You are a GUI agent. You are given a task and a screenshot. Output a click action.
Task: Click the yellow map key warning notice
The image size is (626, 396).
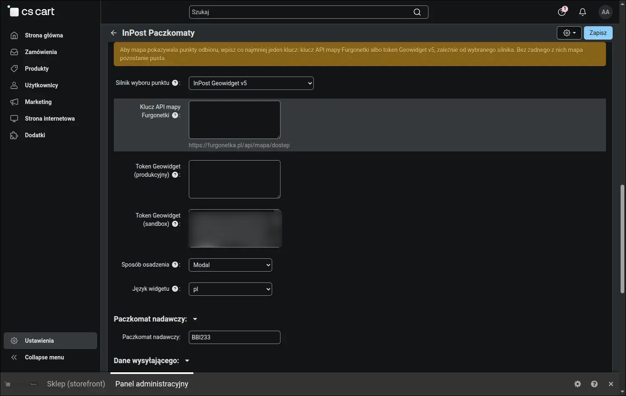pos(360,54)
